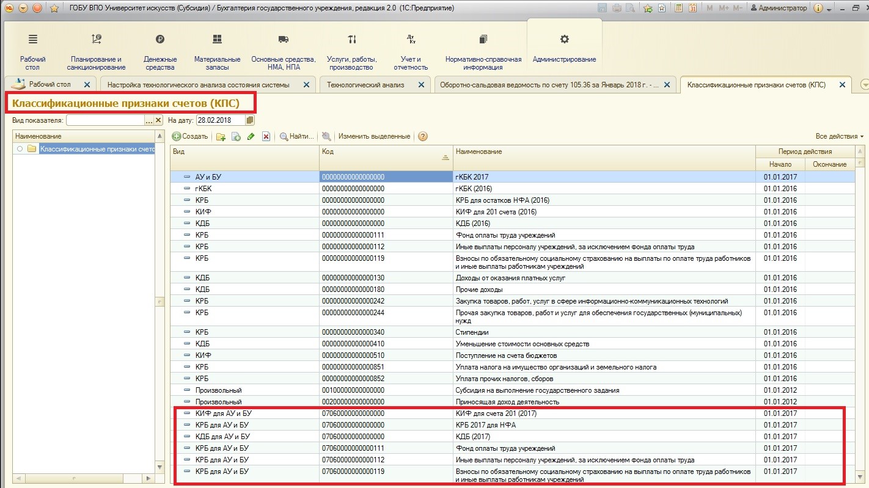
Task: Click Изменить выделенные in the toolbar
Action: (x=374, y=136)
